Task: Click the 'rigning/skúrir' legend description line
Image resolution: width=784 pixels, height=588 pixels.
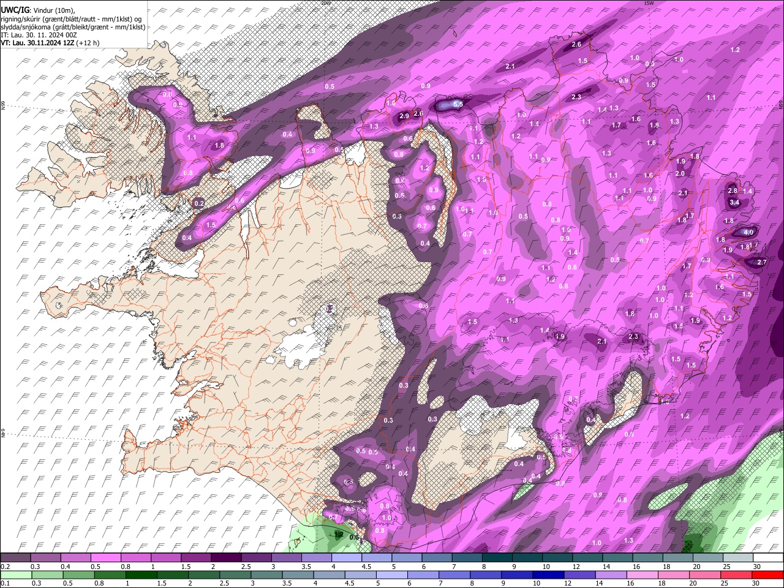Action: [x=72, y=19]
